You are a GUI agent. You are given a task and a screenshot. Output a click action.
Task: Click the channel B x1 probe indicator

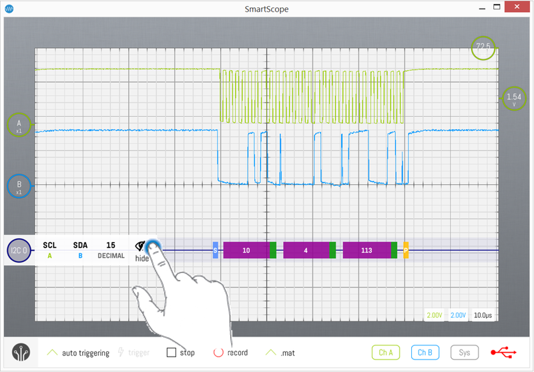(x=19, y=186)
